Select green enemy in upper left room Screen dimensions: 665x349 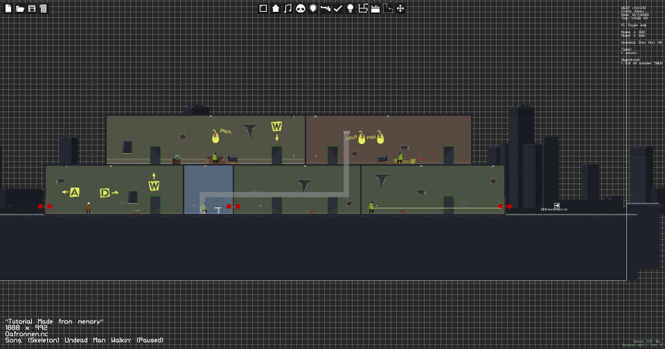(x=215, y=158)
